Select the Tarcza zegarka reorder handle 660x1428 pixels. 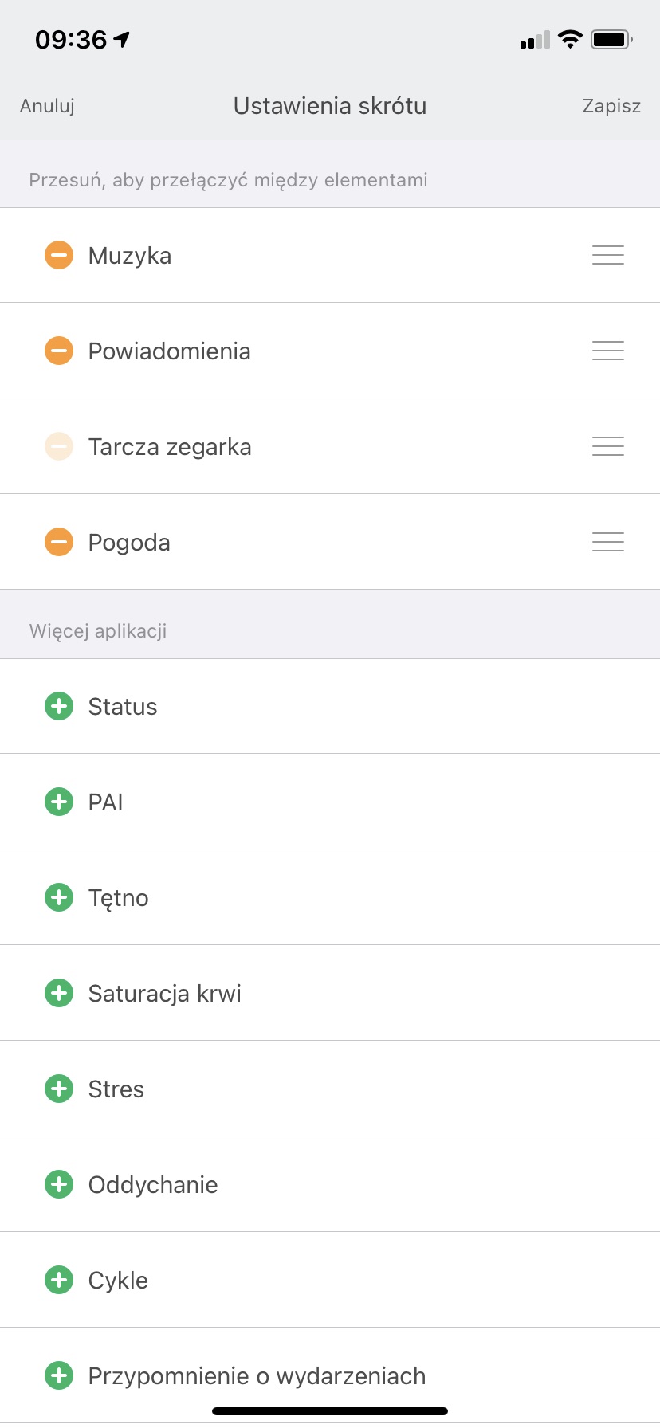608,446
